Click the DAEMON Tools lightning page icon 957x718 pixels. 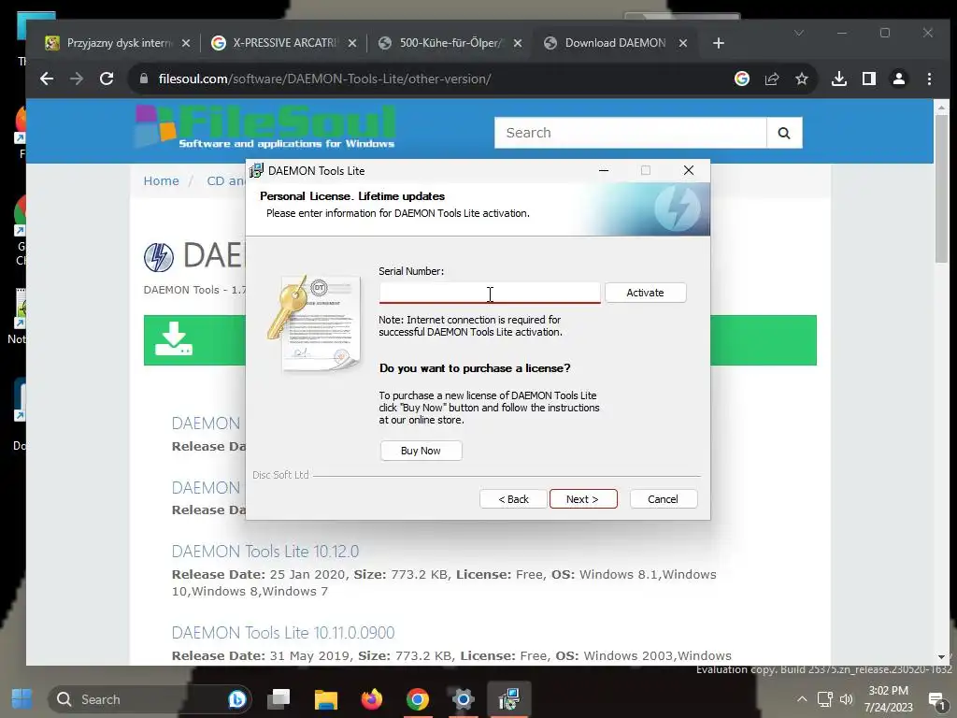click(159, 256)
